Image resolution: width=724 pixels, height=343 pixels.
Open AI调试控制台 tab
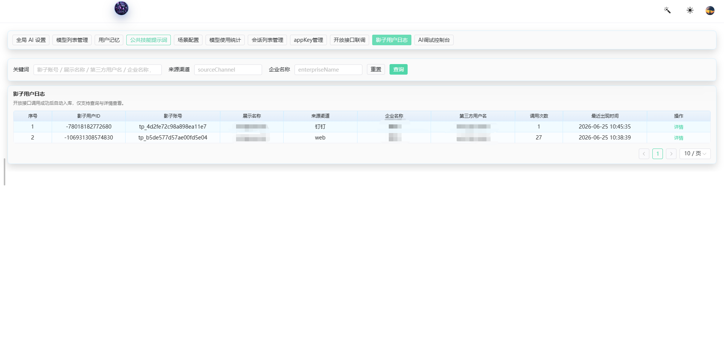click(x=434, y=40)
